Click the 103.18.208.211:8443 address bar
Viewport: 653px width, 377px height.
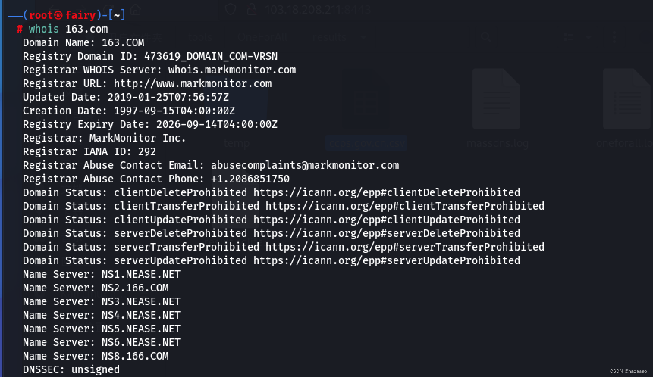coord(318,9)
